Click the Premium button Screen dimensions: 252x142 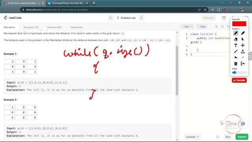click(208, 18)
